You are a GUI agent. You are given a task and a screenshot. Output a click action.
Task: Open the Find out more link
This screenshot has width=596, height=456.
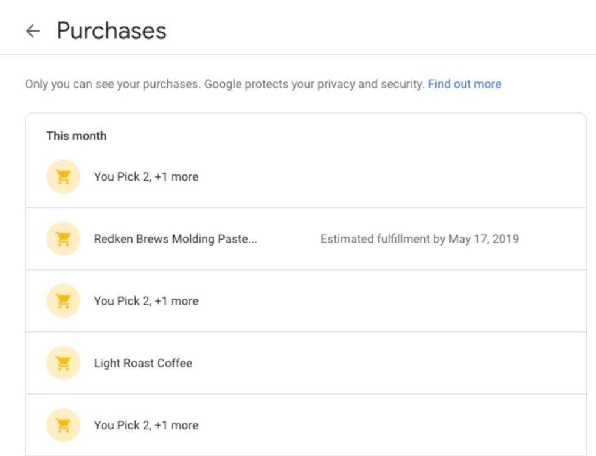[x=465, y=84]
